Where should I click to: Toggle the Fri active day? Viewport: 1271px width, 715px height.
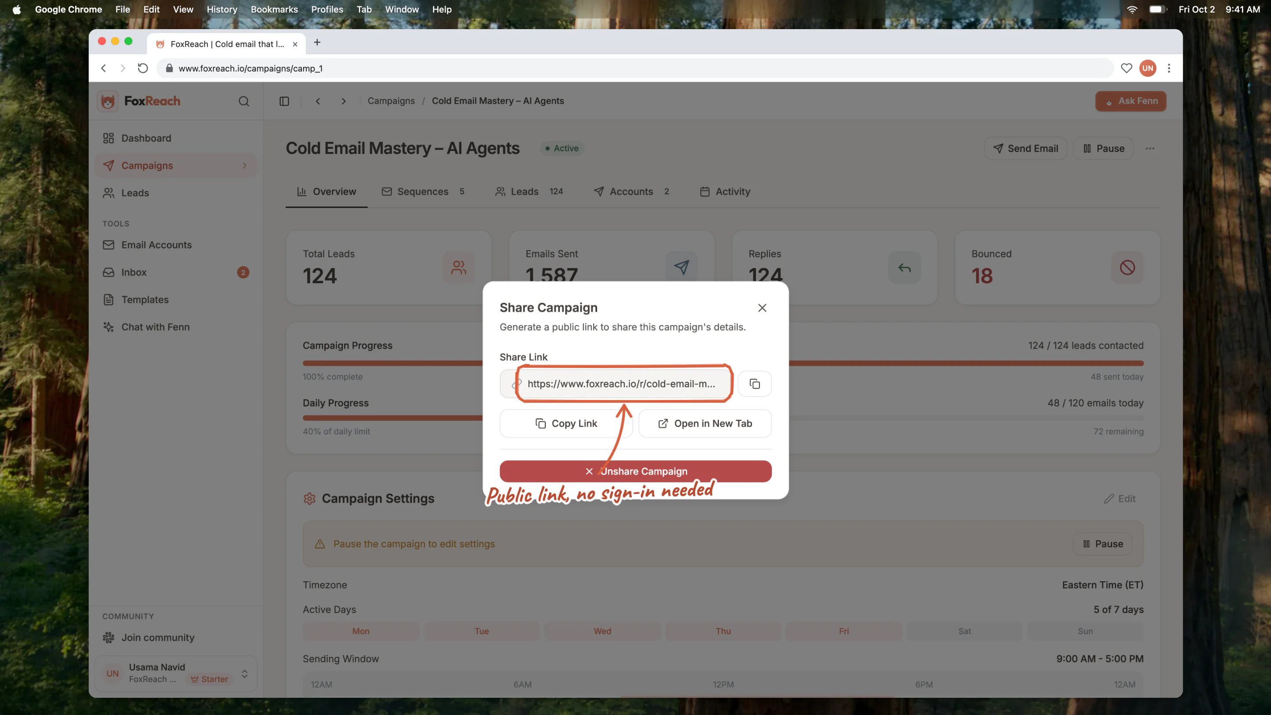[x=844, y=632]
